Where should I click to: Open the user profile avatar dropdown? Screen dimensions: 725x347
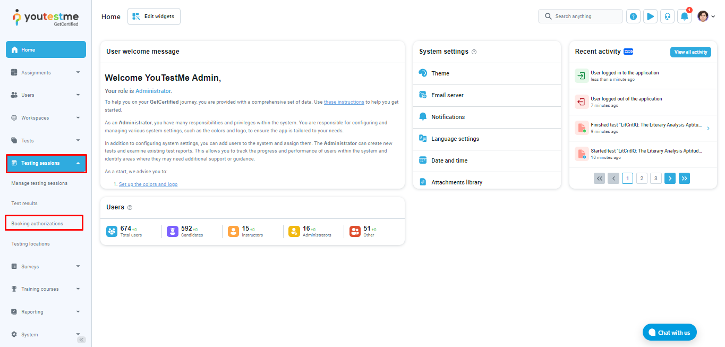tap(706, 16)
